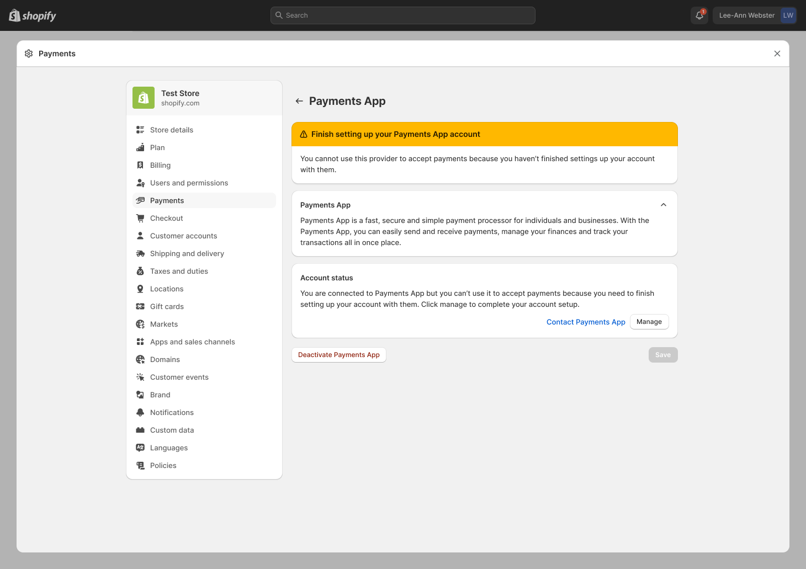
Task: Click the notification bell icon
Action: coord(699,15)
